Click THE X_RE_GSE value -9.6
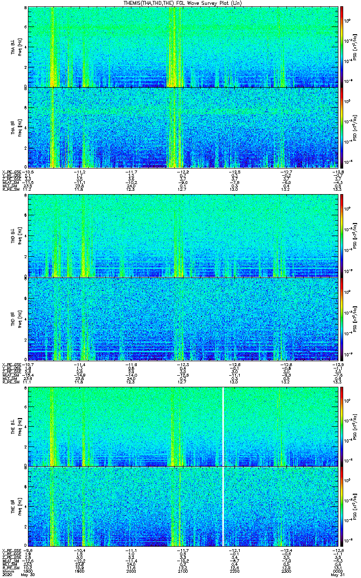 28,550
